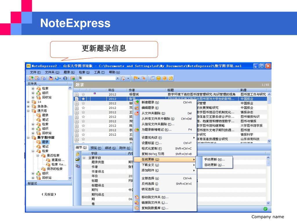
Task: Click the edit icon beside 编辑题录
Action: [x=137, y=108]
